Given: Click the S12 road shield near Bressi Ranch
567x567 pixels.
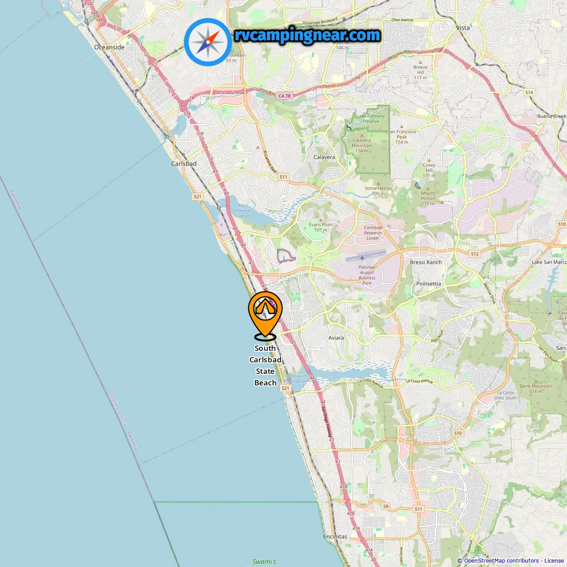Looking at the screenshot, I should point(475,254).
